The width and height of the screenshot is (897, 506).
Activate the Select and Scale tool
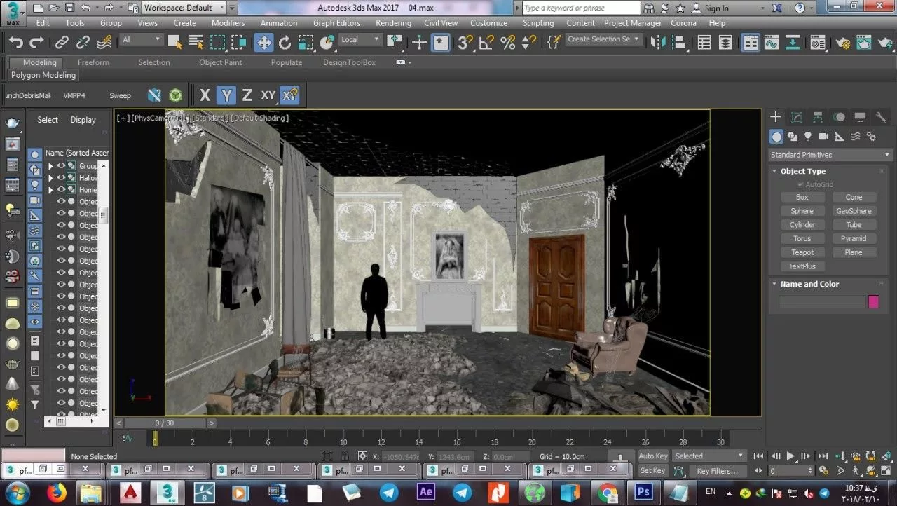[306, 43]
